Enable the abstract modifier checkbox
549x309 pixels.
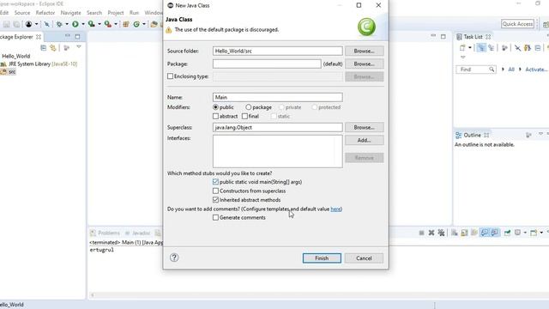[215, 116]
